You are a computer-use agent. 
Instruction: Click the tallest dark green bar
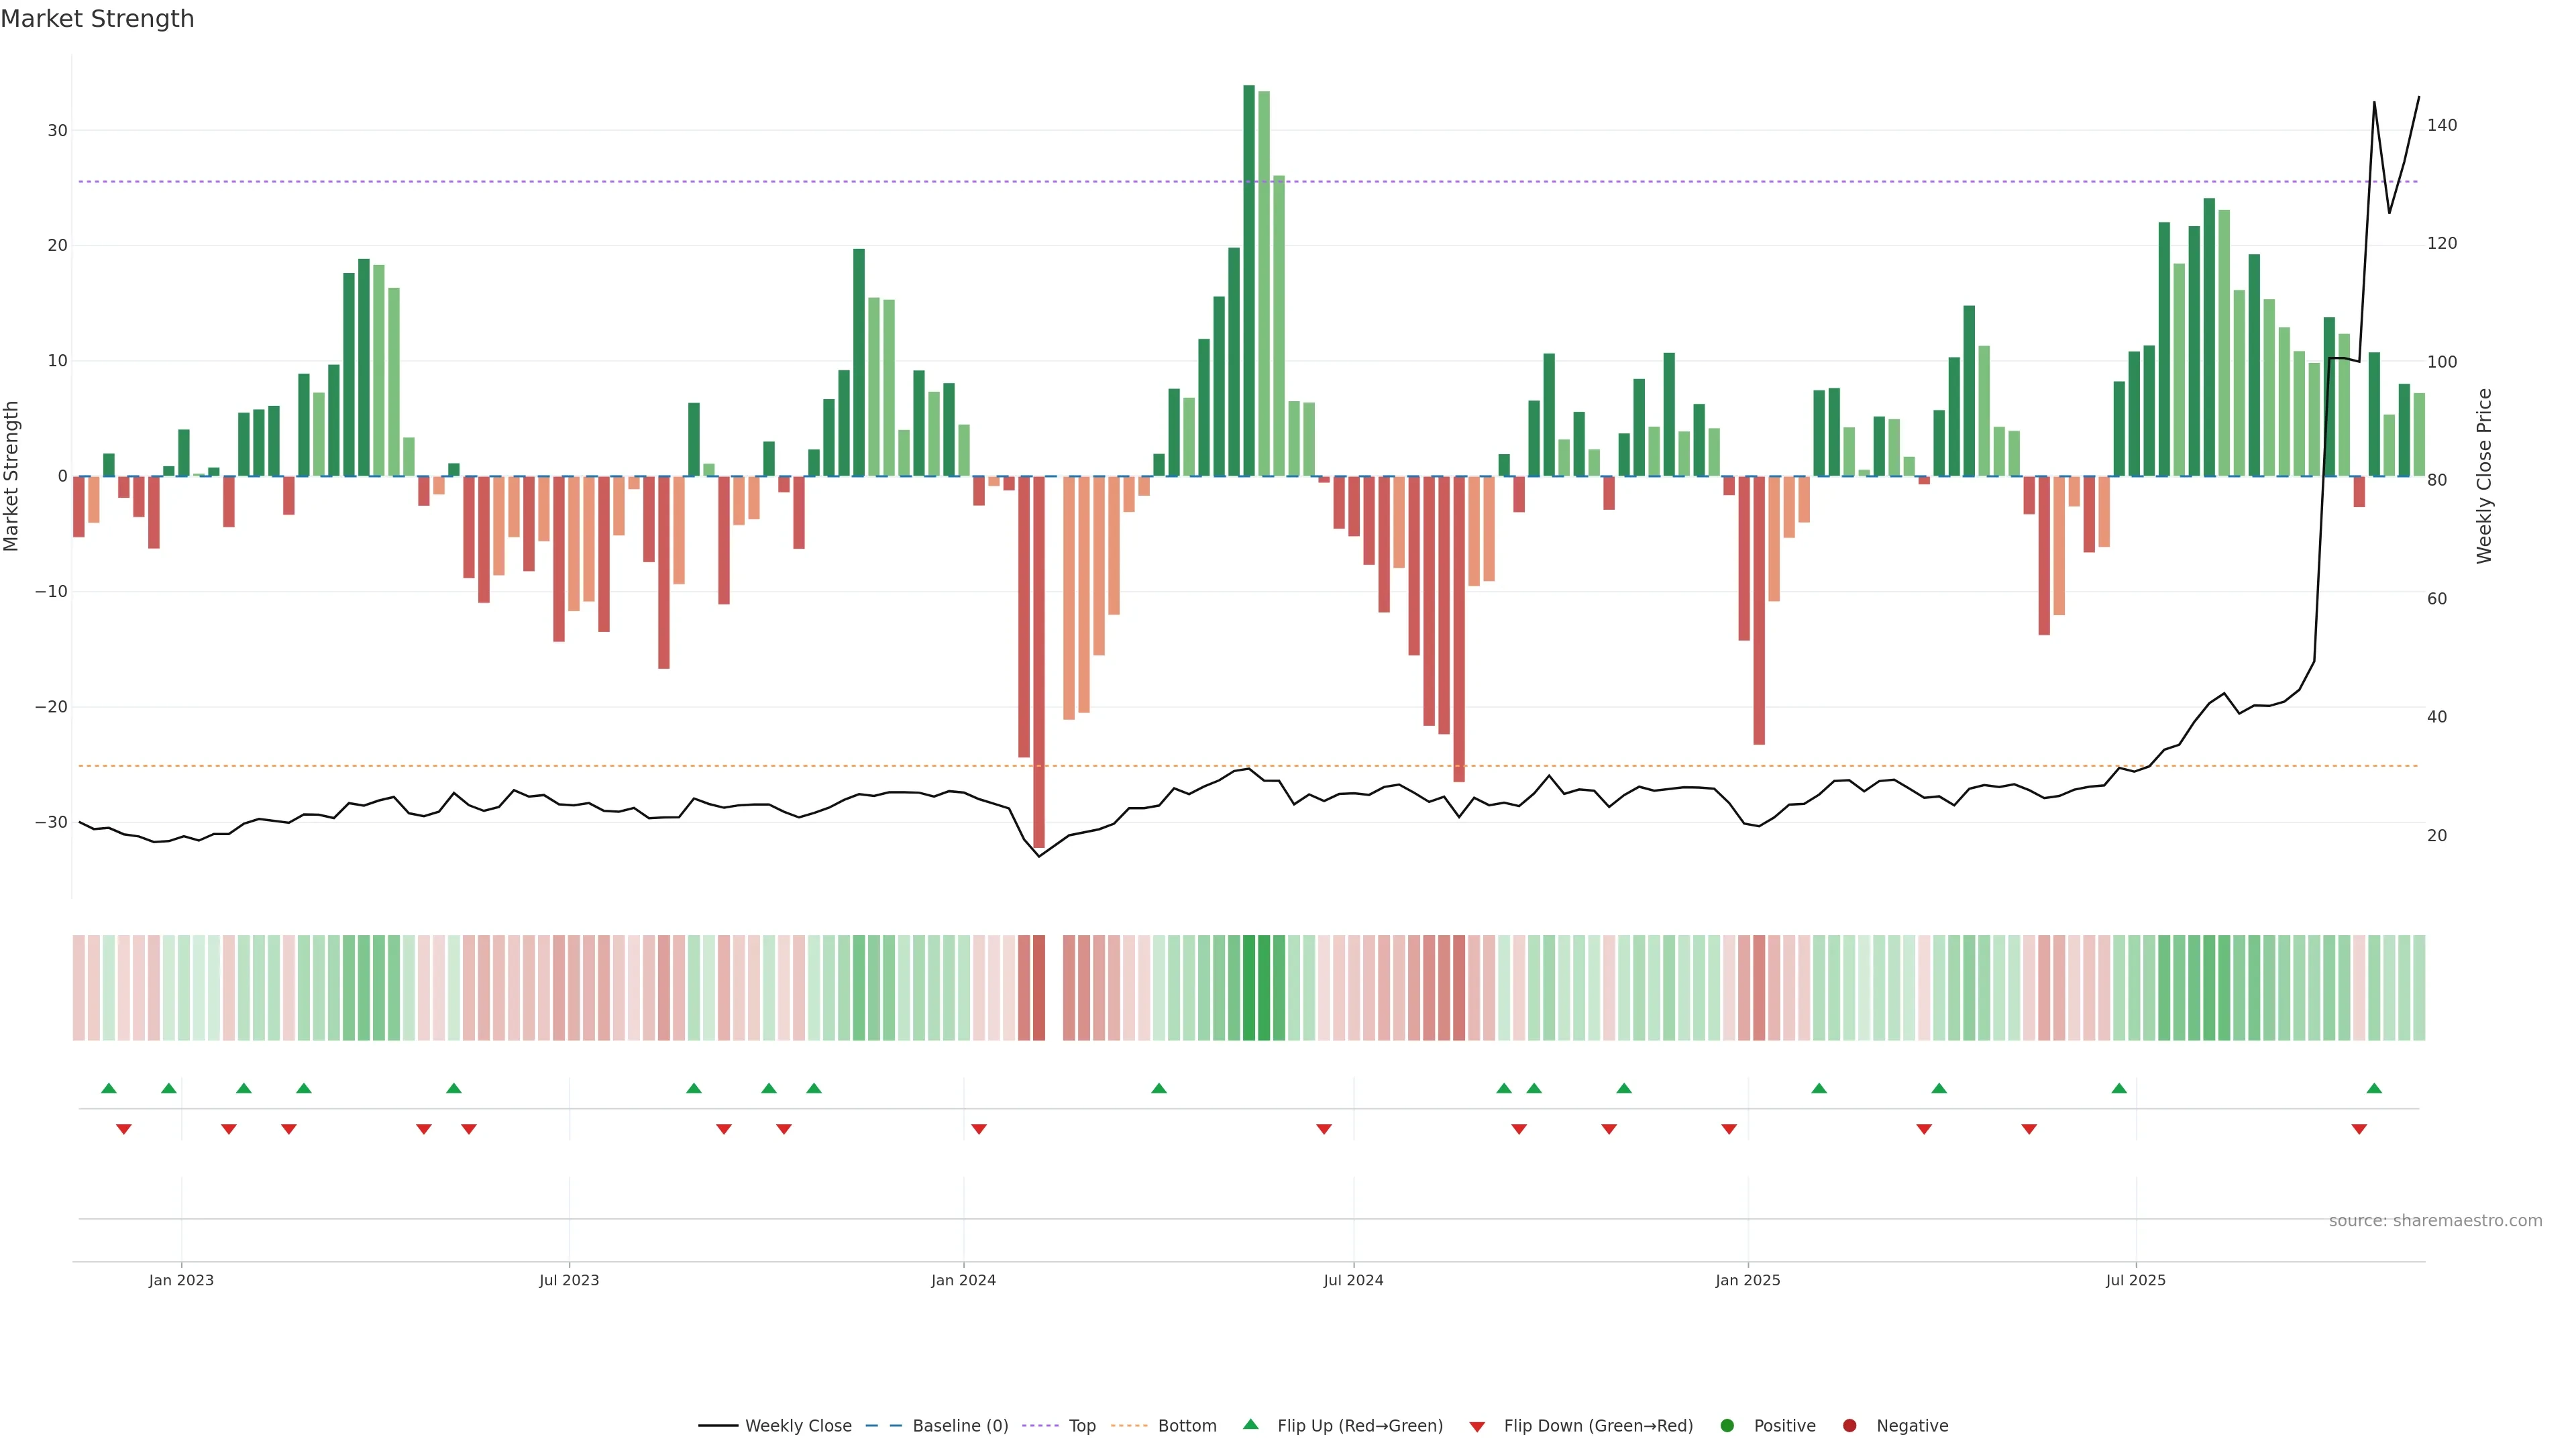(x=1249, y=280)
